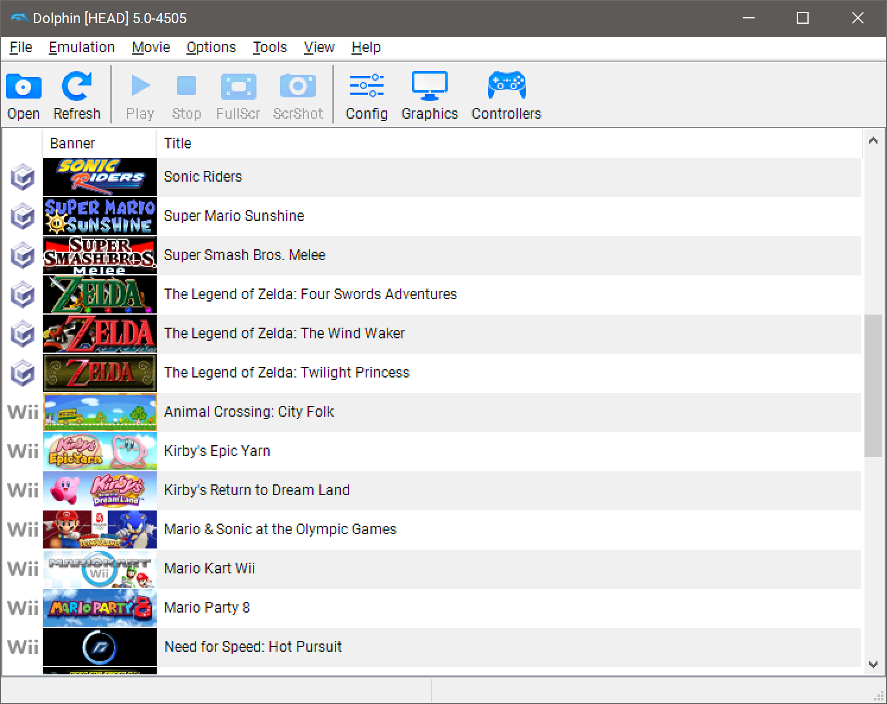
Task: Refresh the game list
Action: pyautogui.click(x=77, y=96)
